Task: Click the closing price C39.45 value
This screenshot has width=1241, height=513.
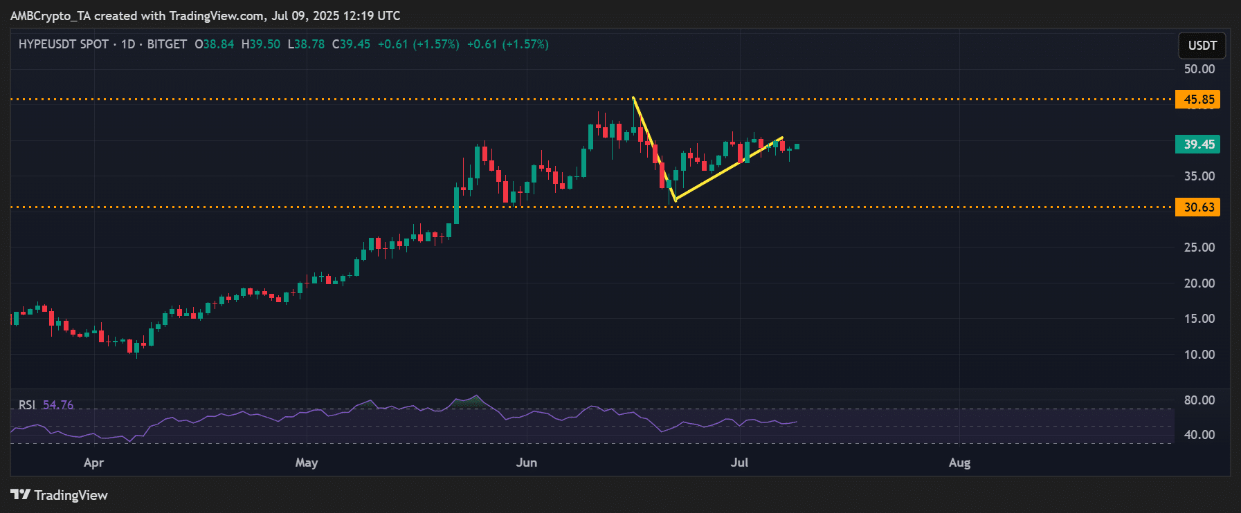Action: pos(352,44)
